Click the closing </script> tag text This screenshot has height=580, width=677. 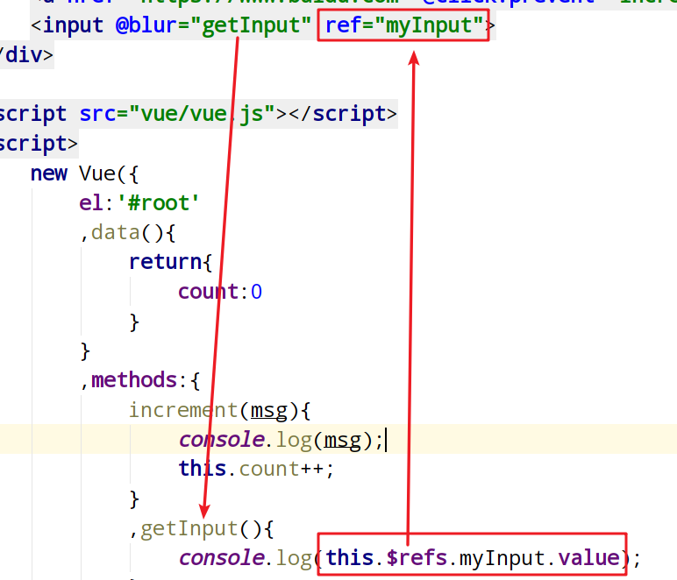pos(342,114)
